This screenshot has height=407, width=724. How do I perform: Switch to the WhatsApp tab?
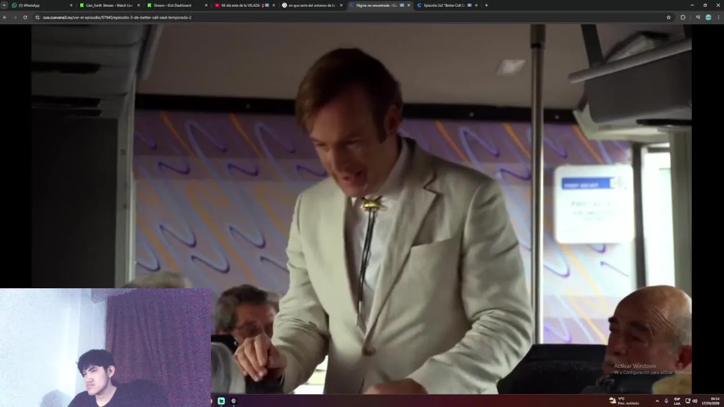42,5
